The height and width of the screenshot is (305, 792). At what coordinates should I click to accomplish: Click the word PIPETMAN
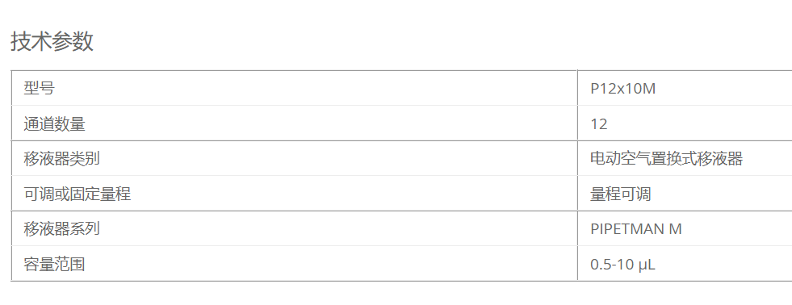(x=627, y=229)
